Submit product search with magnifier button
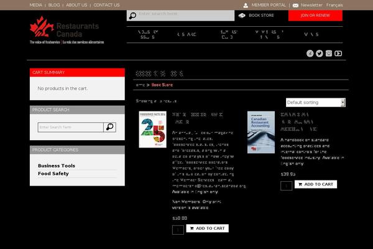 click(109, 127)
